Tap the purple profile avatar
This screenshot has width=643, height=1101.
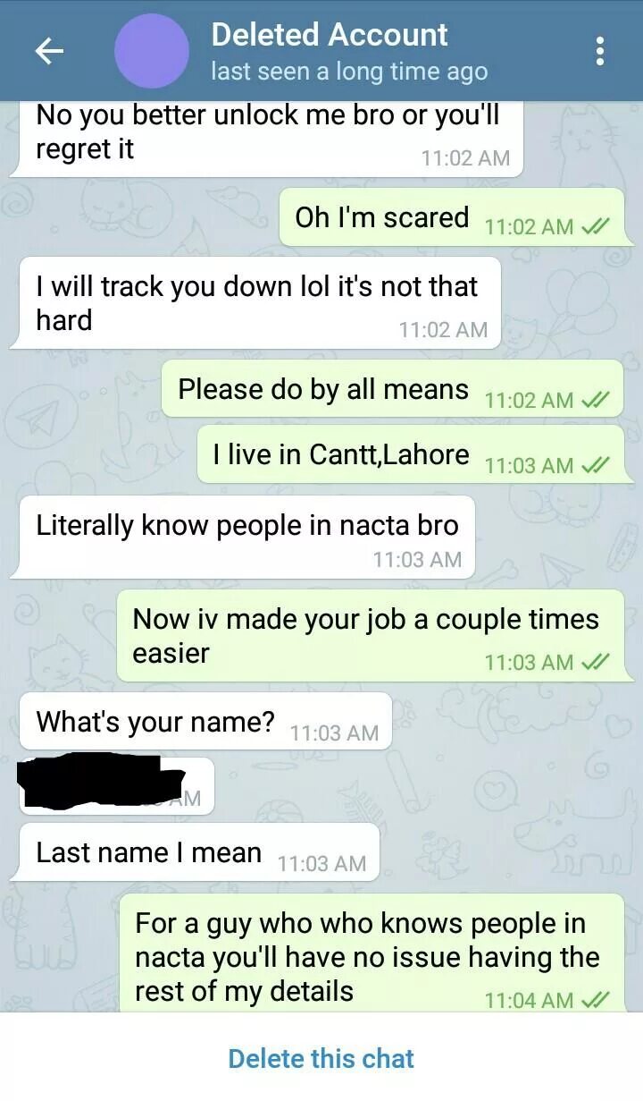click(x=151, y=51)
